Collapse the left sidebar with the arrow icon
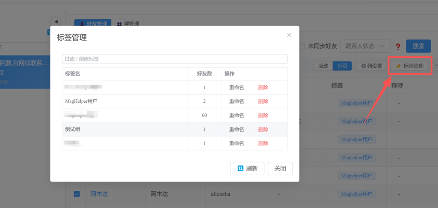 (56, 22)
